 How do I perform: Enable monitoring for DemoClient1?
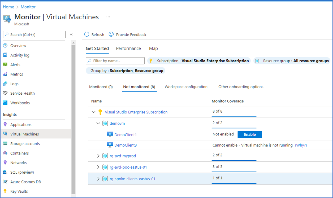250,134
